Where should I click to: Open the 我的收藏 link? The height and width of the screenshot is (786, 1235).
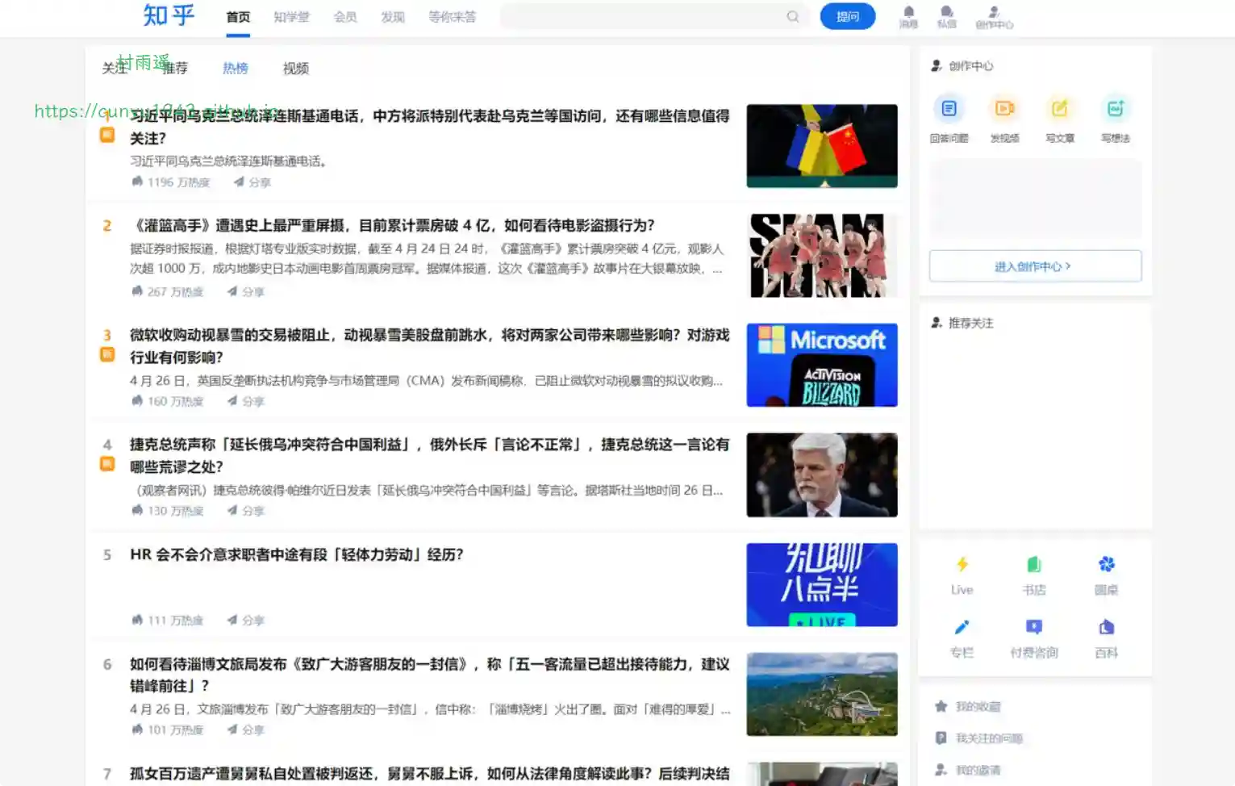[978, 707]
